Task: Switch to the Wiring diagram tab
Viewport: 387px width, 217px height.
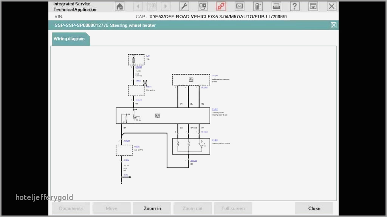Action: click(70, 38)
